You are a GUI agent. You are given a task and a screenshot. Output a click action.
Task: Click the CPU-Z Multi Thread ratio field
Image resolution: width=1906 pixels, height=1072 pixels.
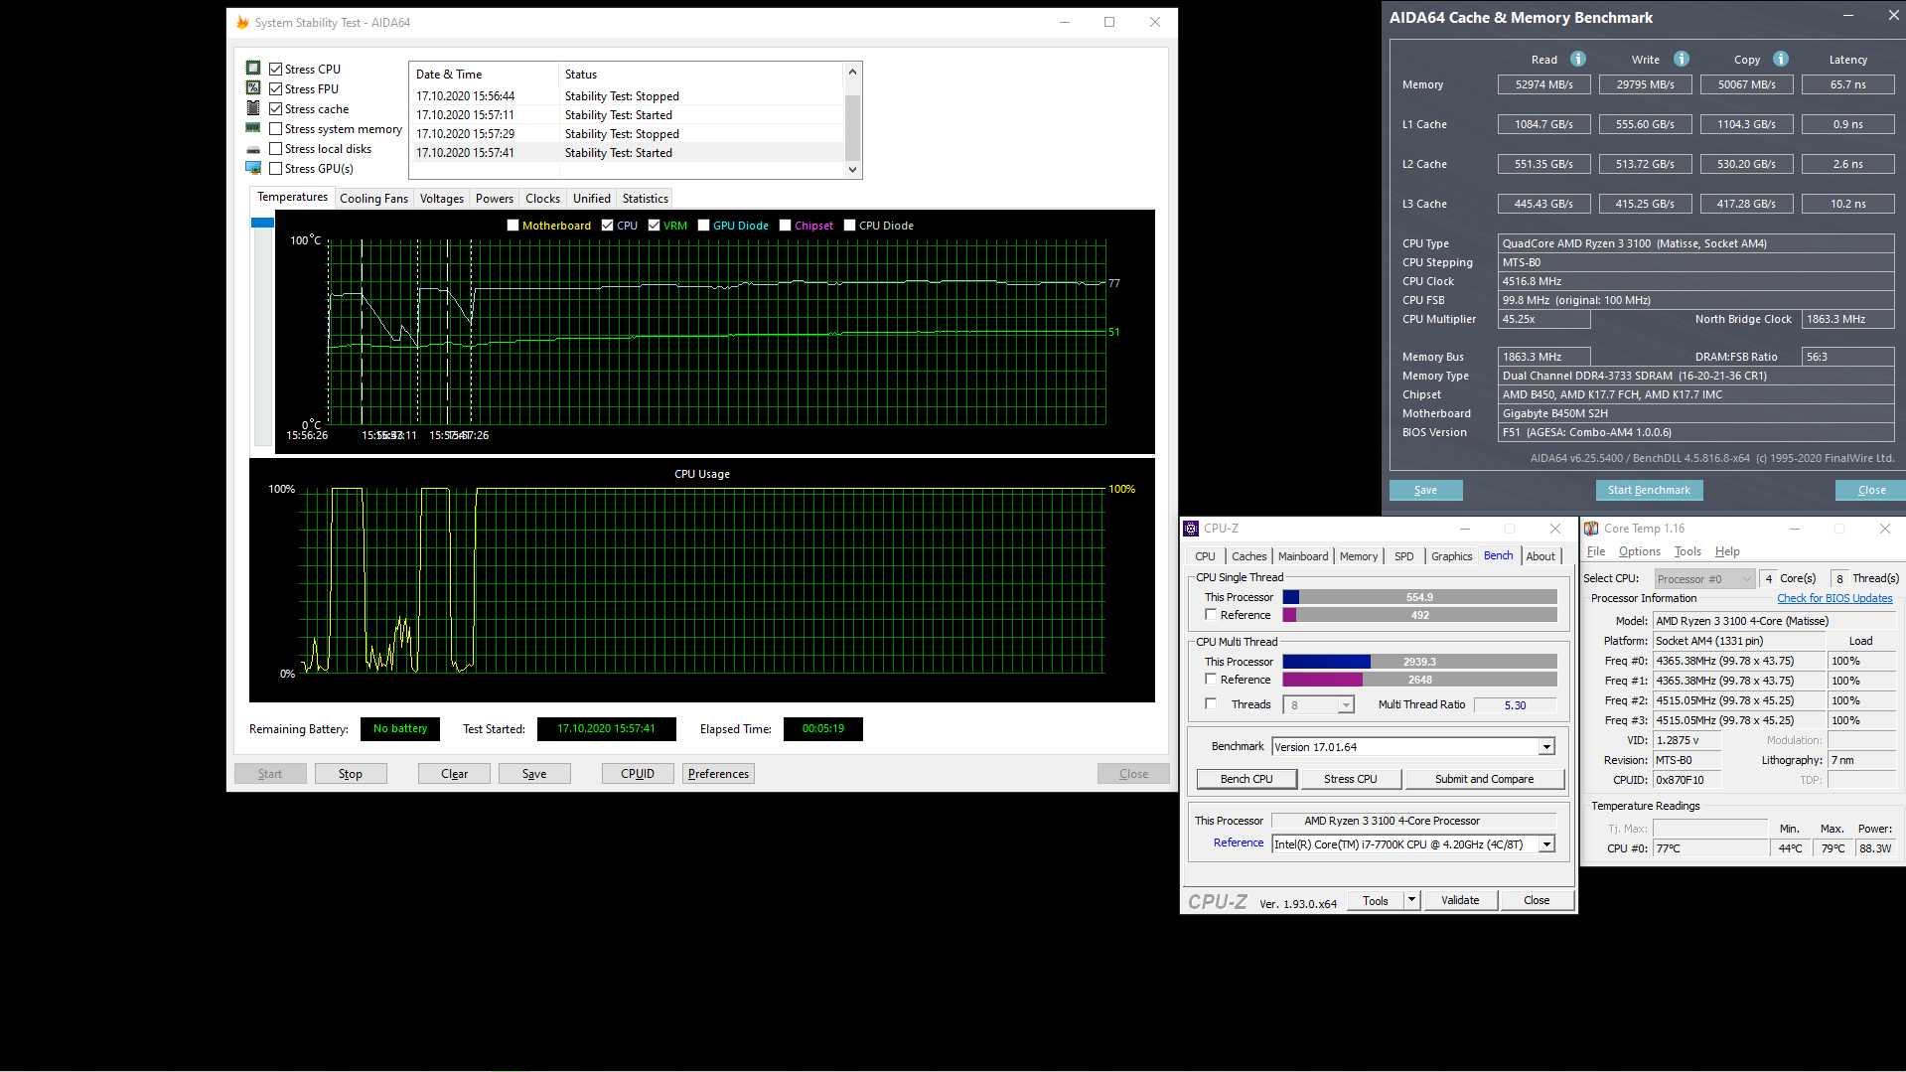point(1515,705)
